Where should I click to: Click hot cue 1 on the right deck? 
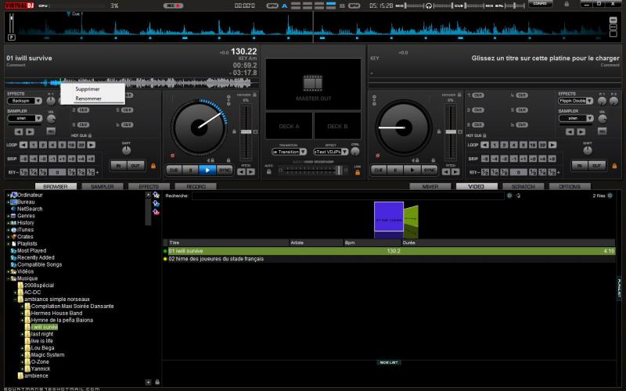coord(477,95)
